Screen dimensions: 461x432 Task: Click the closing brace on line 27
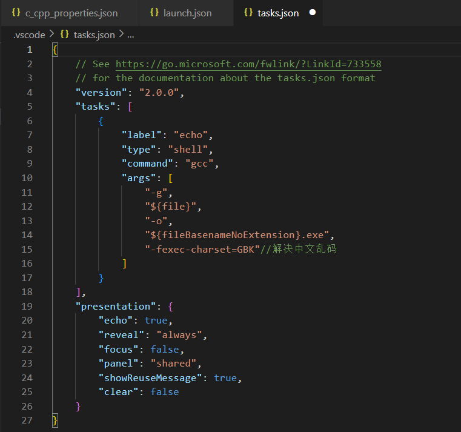55,420
